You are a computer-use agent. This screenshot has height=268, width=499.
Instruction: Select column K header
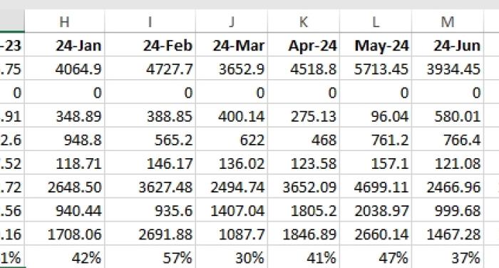(x=304, y=21)
